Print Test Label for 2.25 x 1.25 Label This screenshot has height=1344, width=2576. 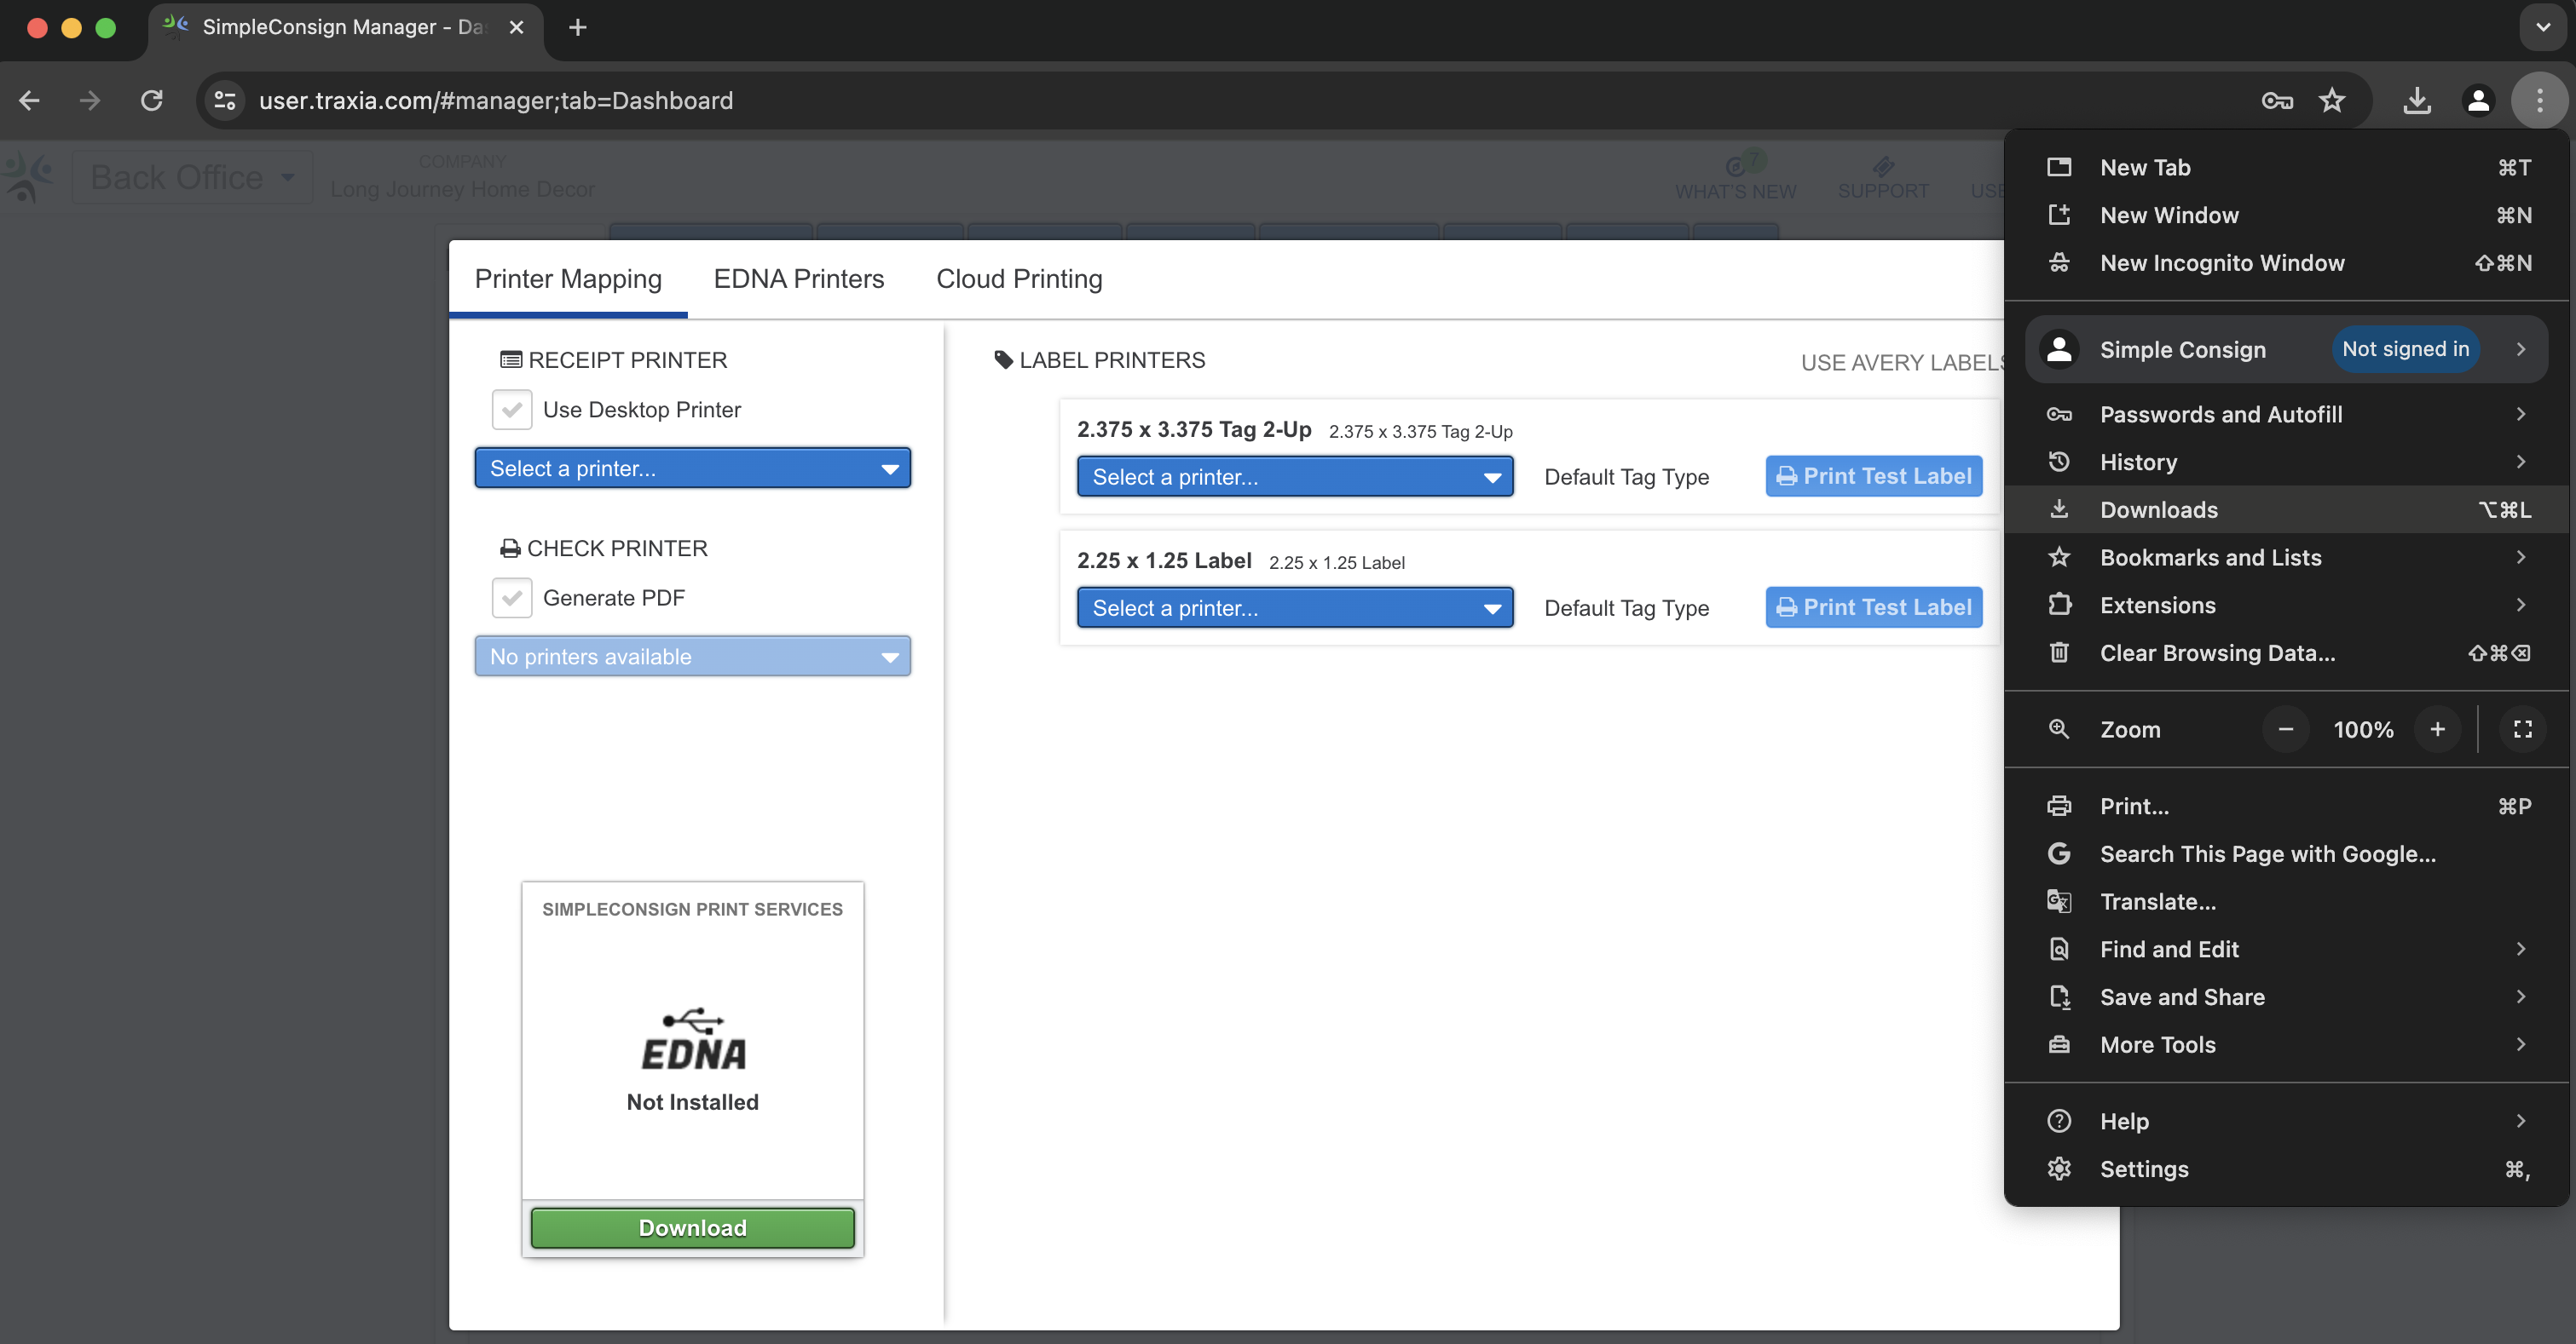[1874, 607]
